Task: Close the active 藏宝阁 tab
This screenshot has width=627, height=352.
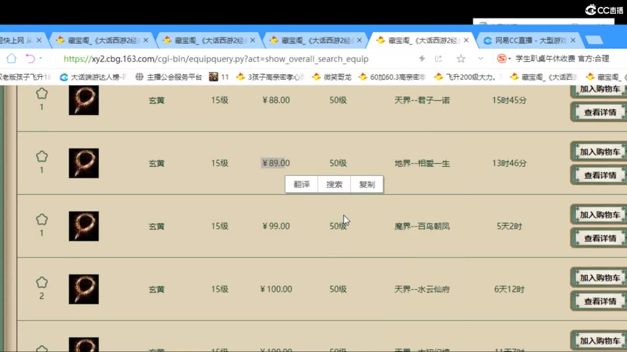Action: pos(466,41)
